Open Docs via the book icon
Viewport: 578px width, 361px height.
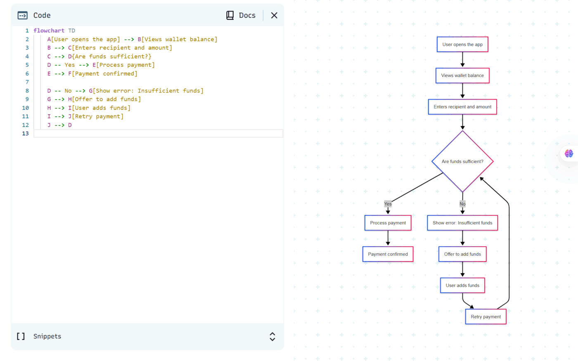(230, 16)
